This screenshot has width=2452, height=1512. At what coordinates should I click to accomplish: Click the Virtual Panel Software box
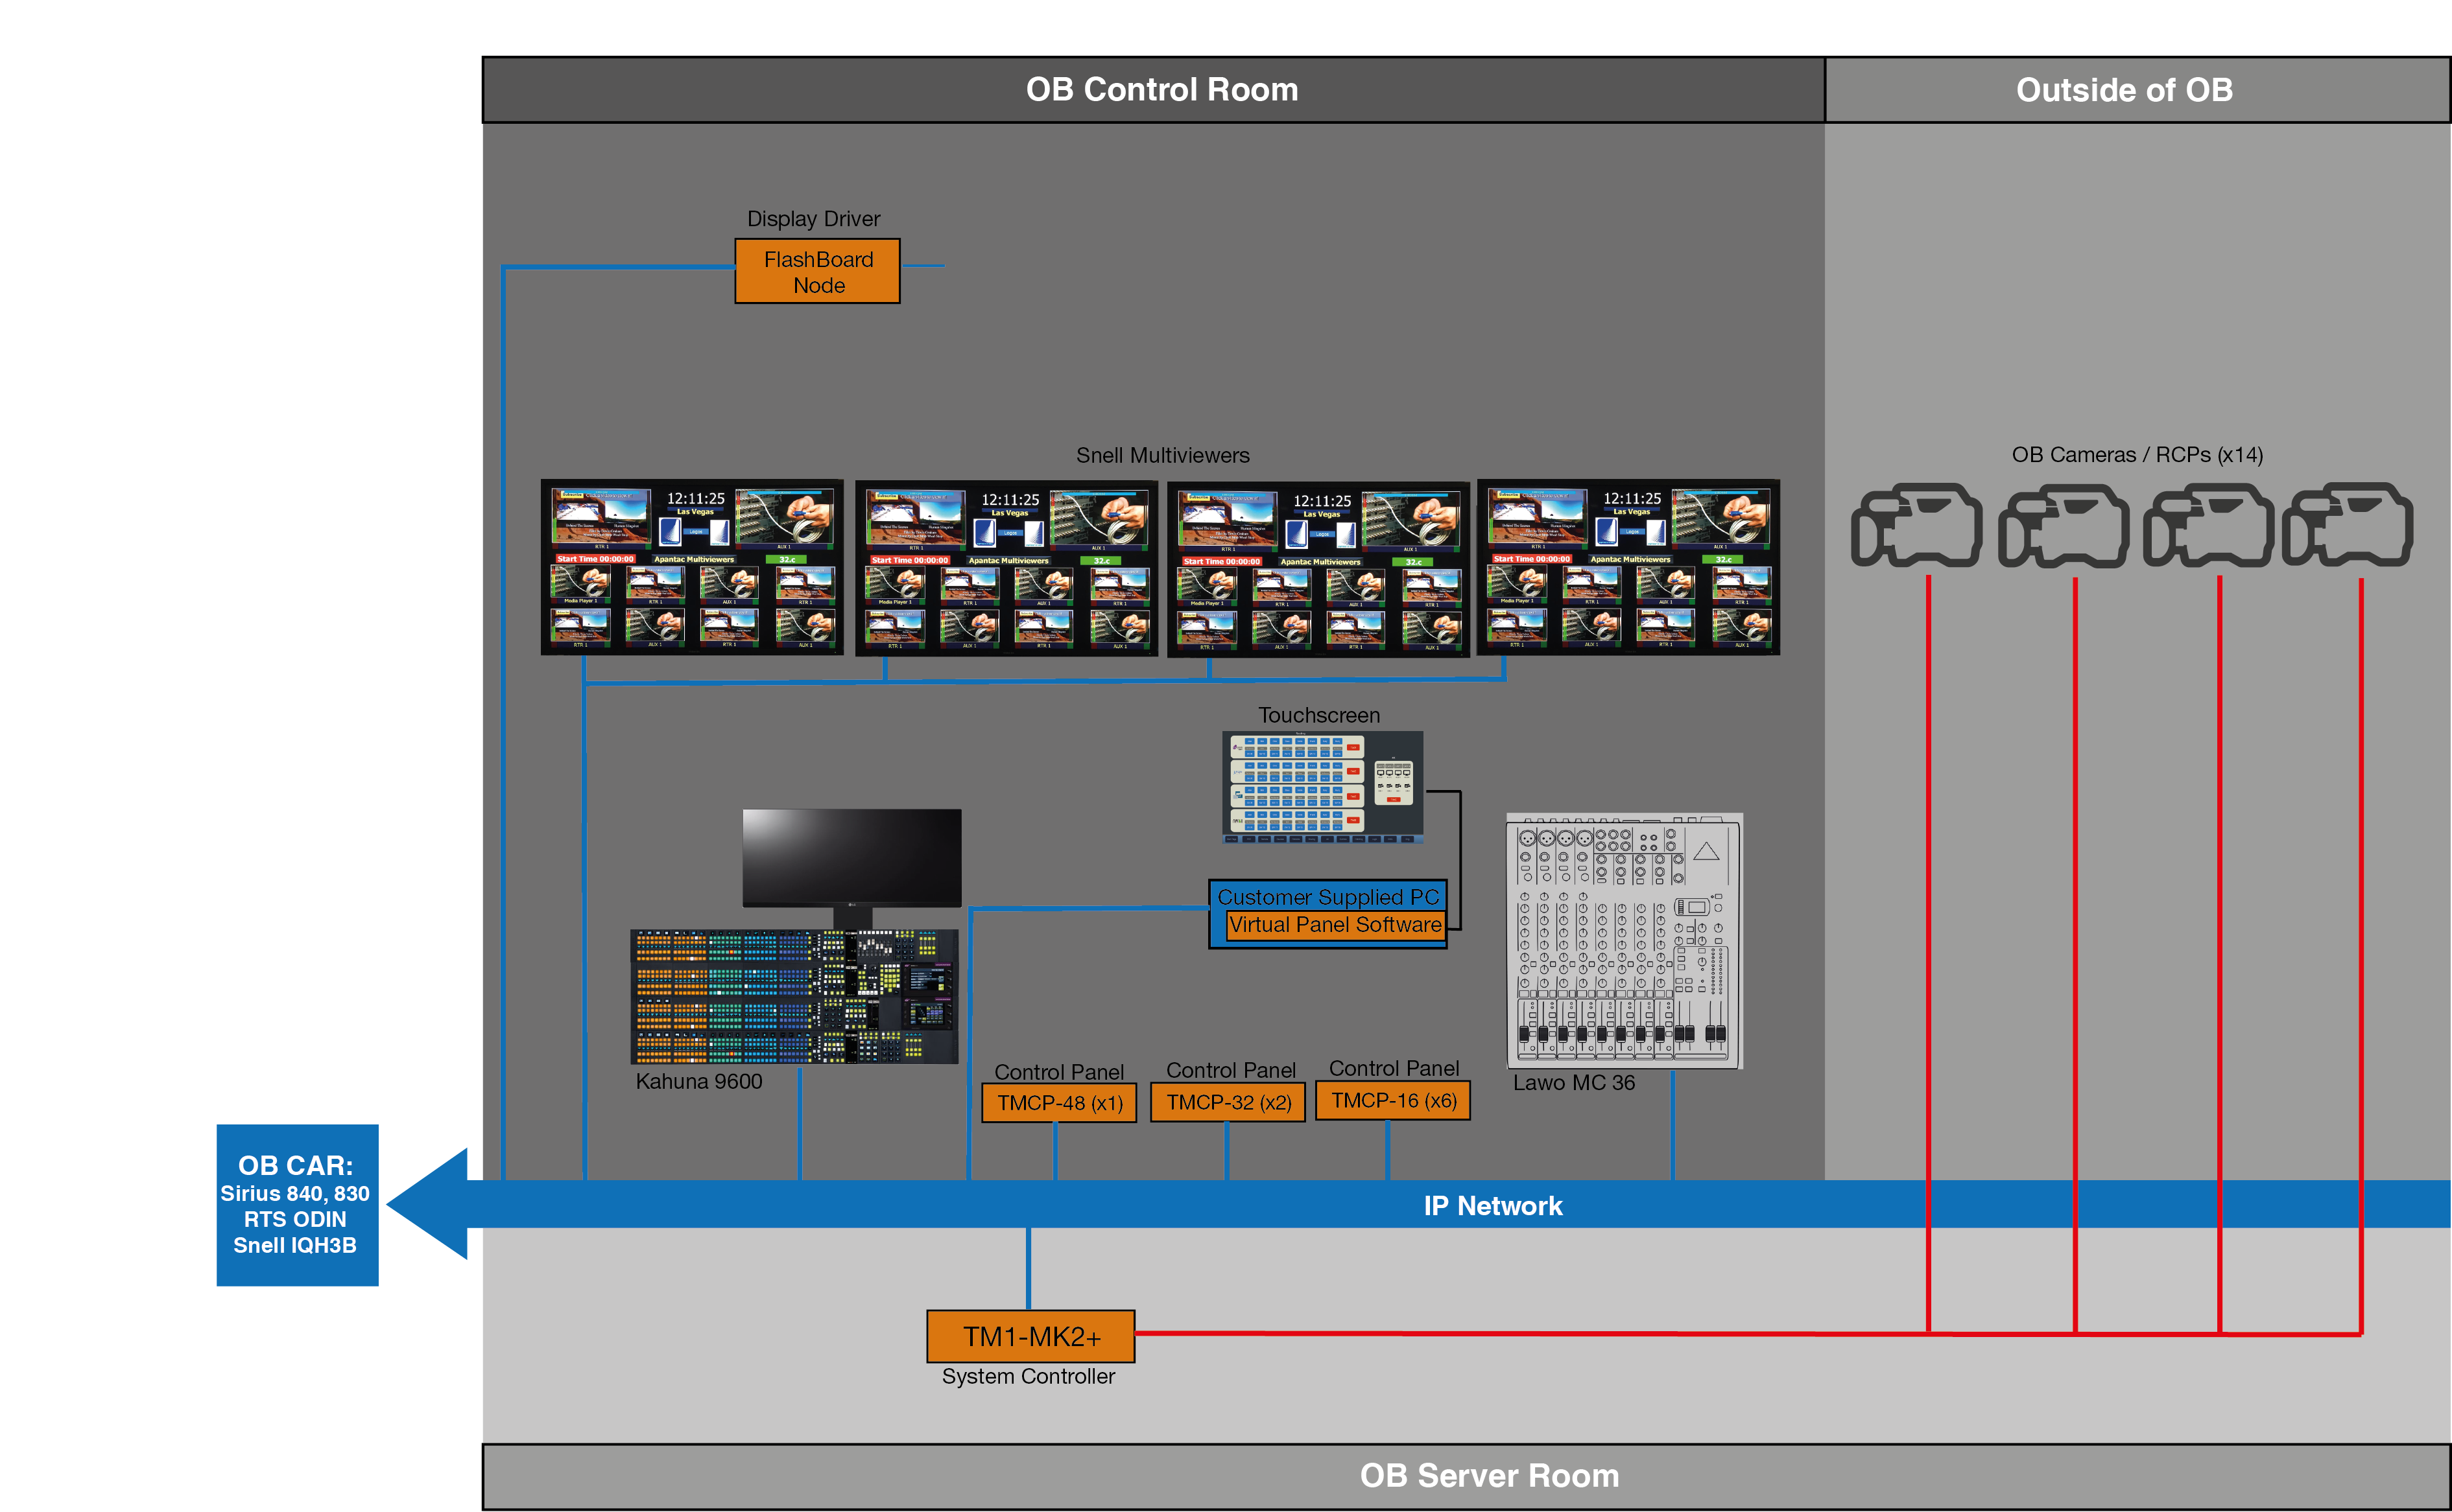pyautogui.click(x=1335, y=925)
